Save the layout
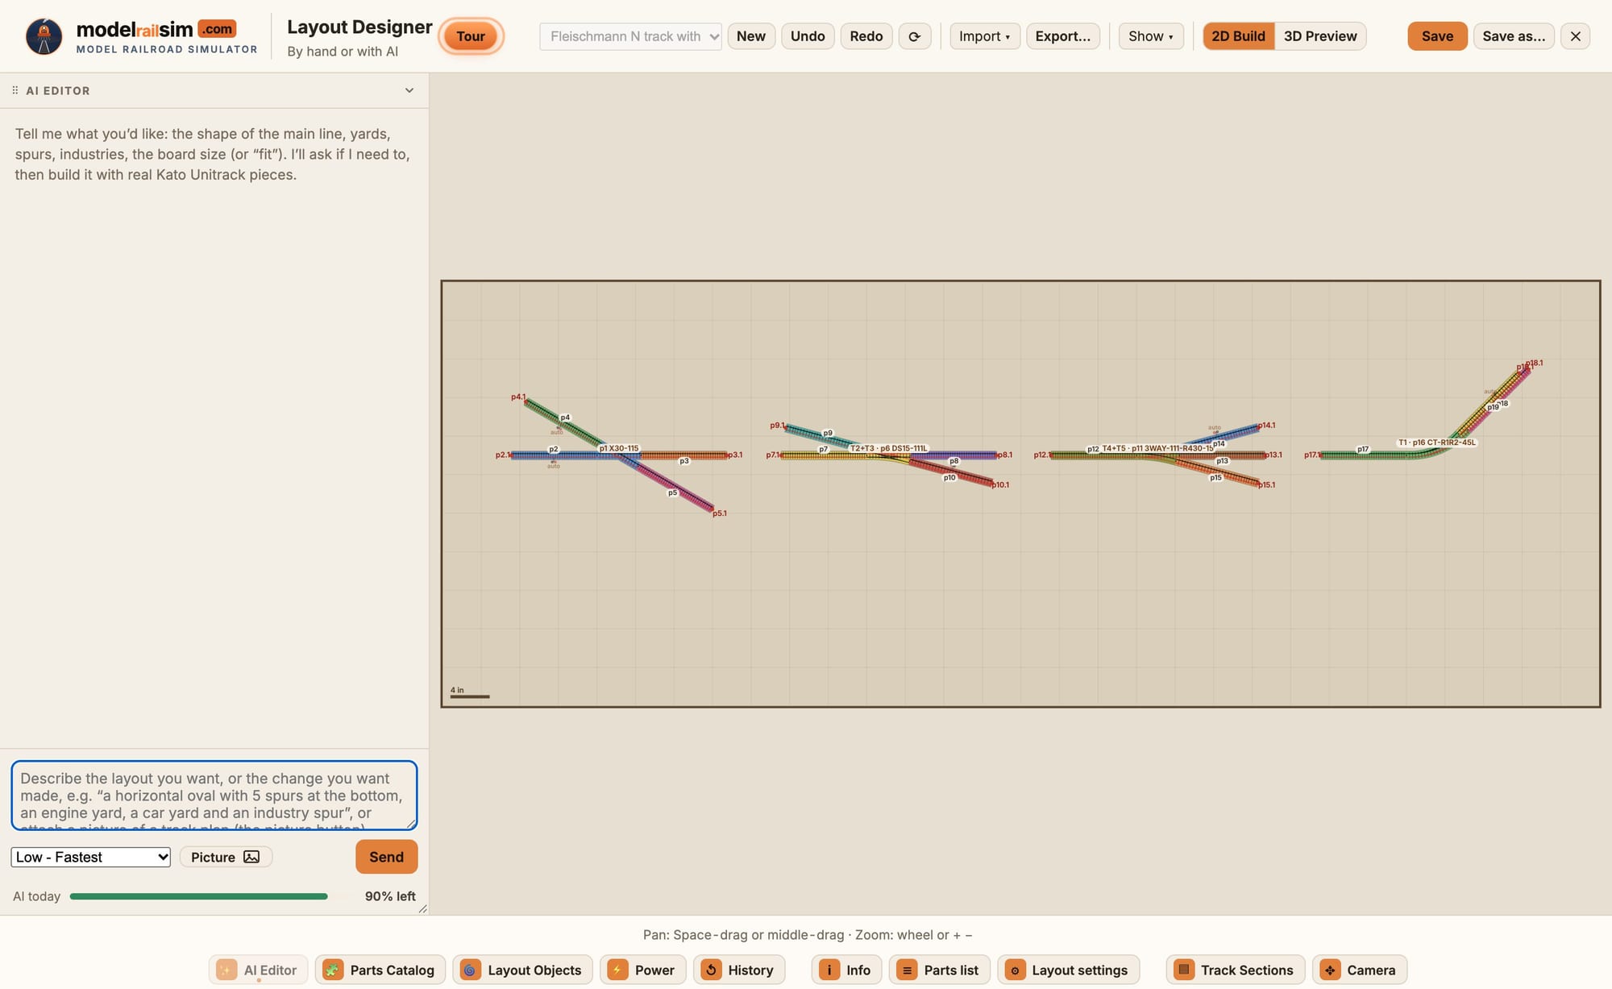Image resolution: width=1612 pixels, height=989 pixels. pos(1437,36)
